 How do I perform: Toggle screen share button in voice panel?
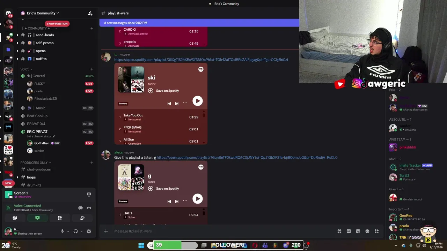click(x=37, y=218)
